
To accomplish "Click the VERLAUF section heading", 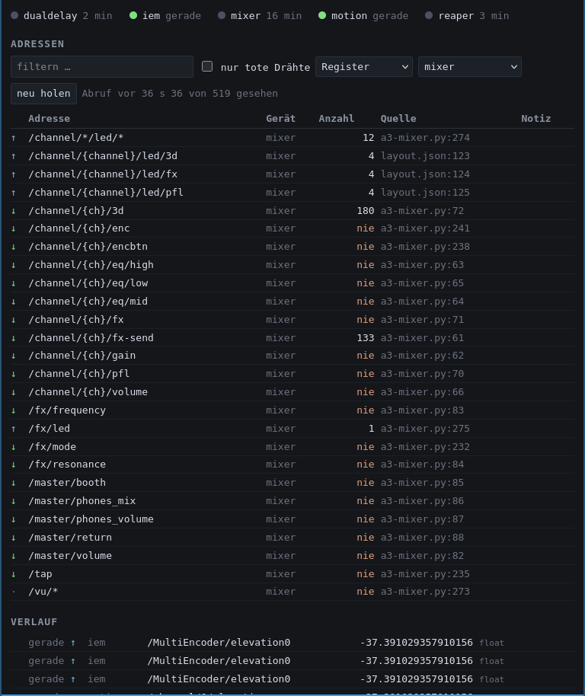I will (x=34, y=622).
